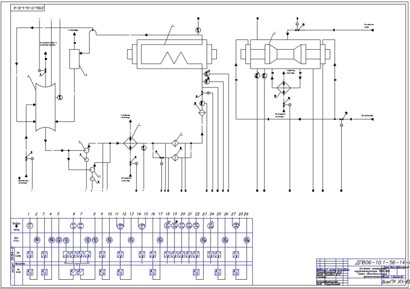
Task: Click the valve on the lower-right inlet line
Action: pos(341,119)
